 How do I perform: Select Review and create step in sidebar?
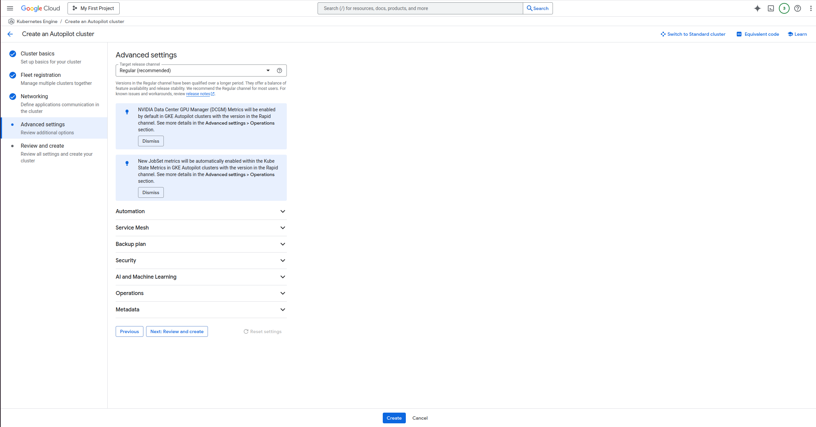[x=42, y=146]
